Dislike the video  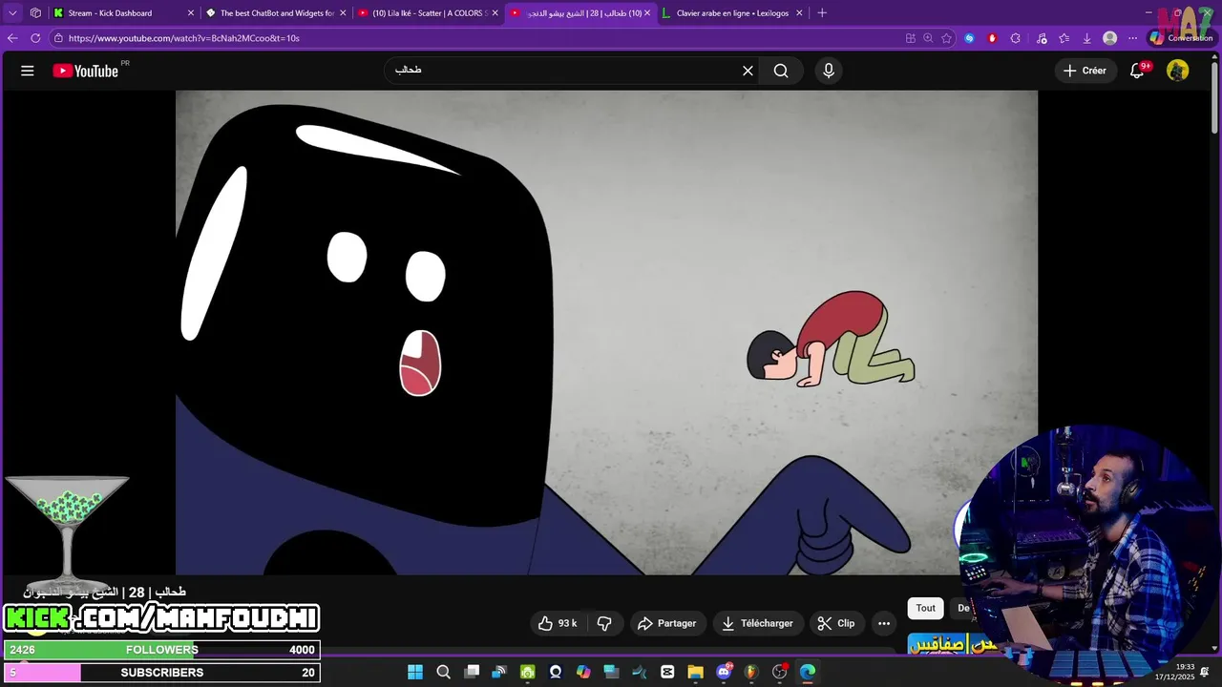click(604, 623)
